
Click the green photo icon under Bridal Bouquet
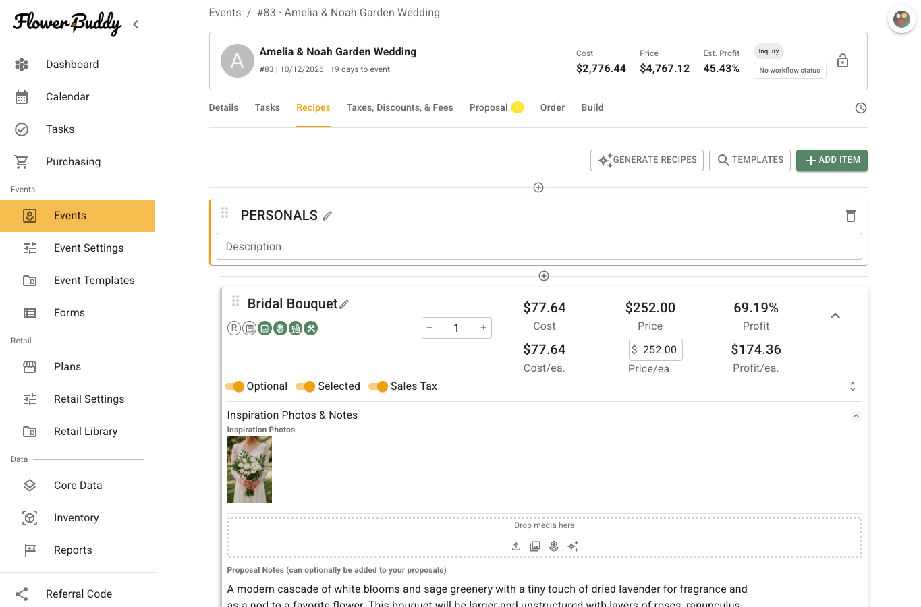pos(264,328)
